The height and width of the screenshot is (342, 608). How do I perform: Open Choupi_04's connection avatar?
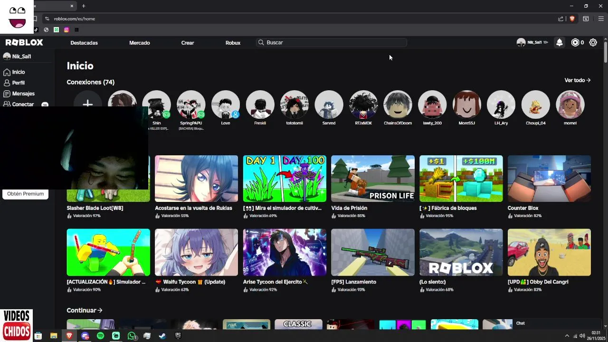click(536, 104)
